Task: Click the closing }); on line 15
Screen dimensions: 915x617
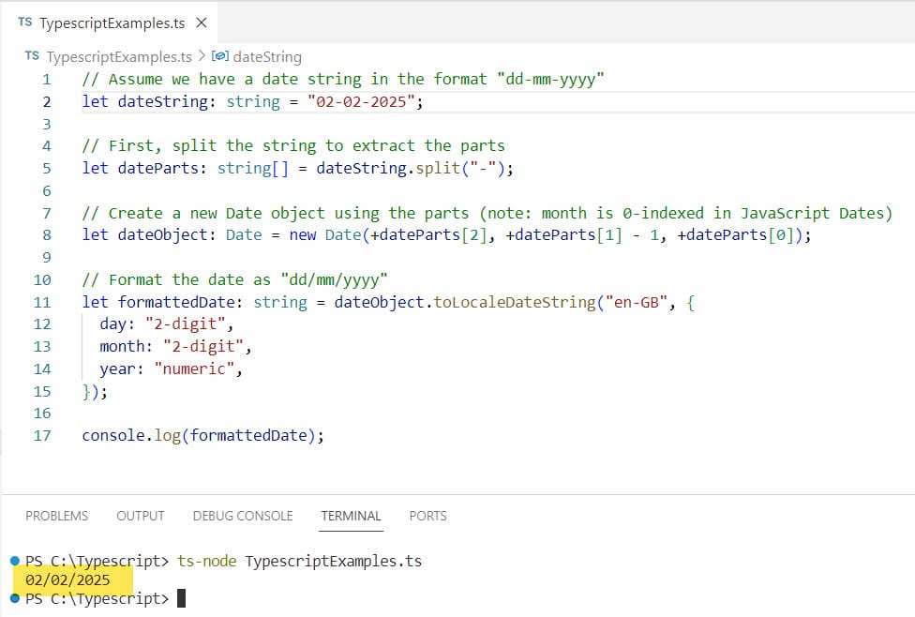Action: [95, 392]
